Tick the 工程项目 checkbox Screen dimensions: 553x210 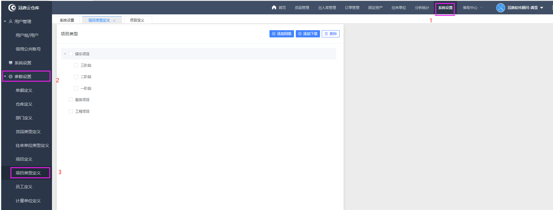(71, 111)
